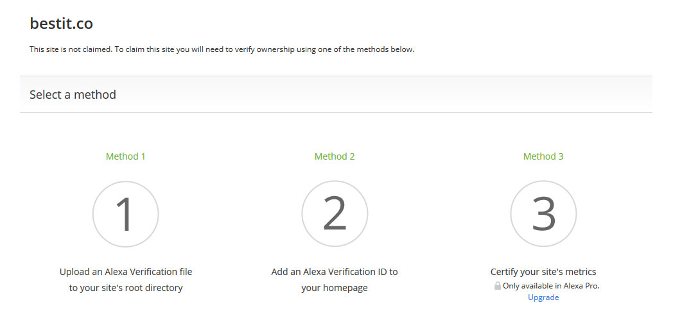
Task: Click 'to your site's root directory' line
Action: pos(126,288)
